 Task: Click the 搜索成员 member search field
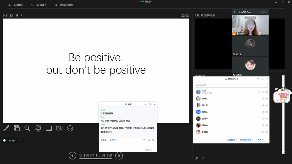(231, 85)
